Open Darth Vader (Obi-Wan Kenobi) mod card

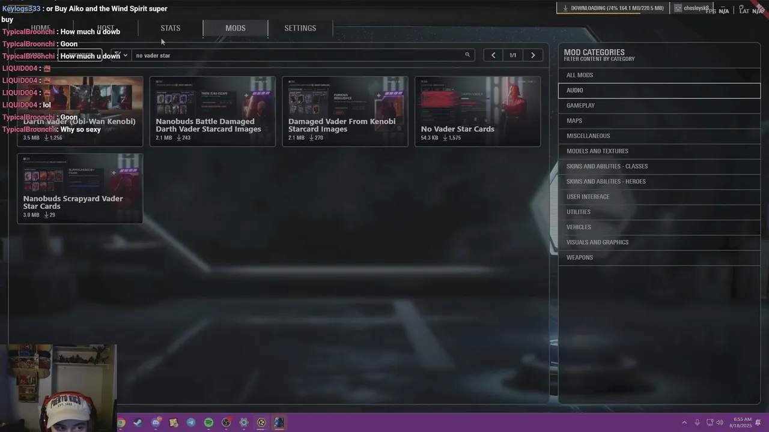(x=80, y=112)
